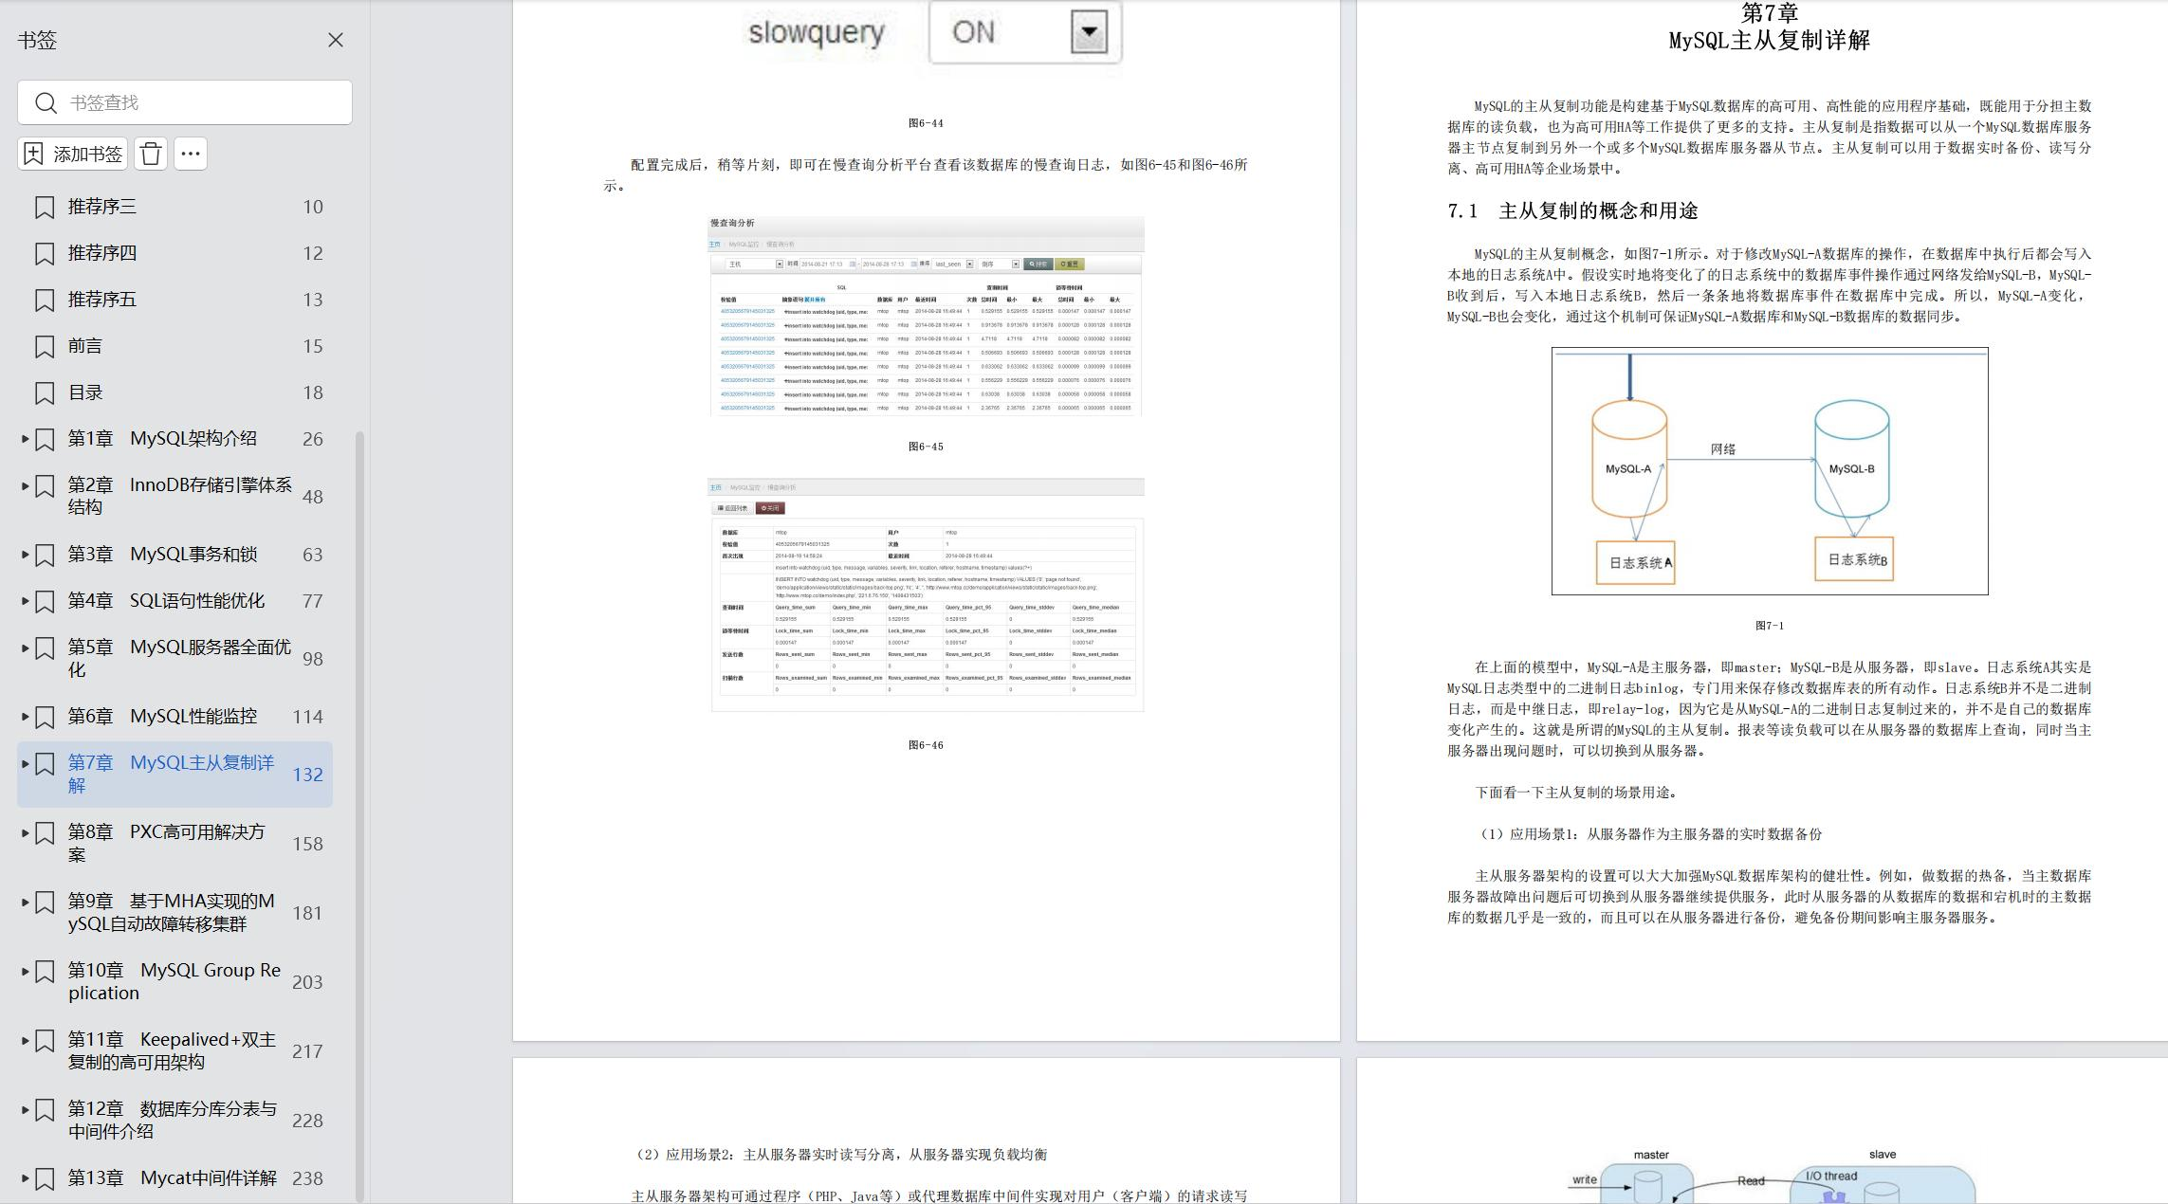Open the 推荐序三 bookmark

click(102, 207)
